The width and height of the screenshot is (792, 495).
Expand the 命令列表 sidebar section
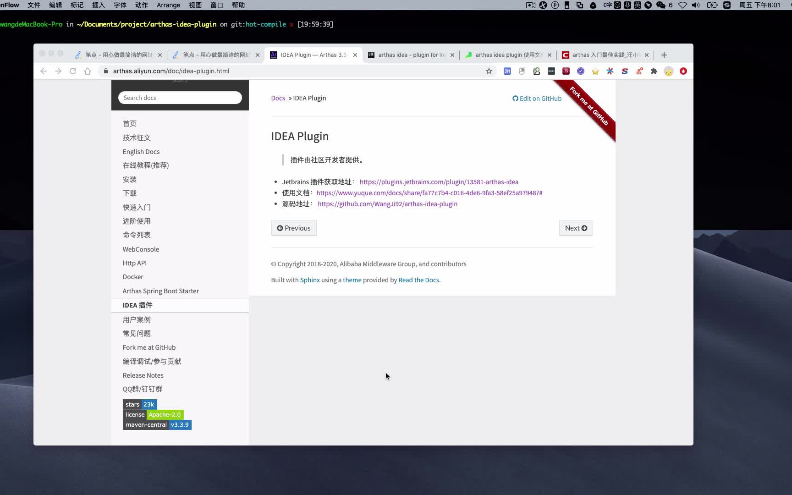(136, 235)
